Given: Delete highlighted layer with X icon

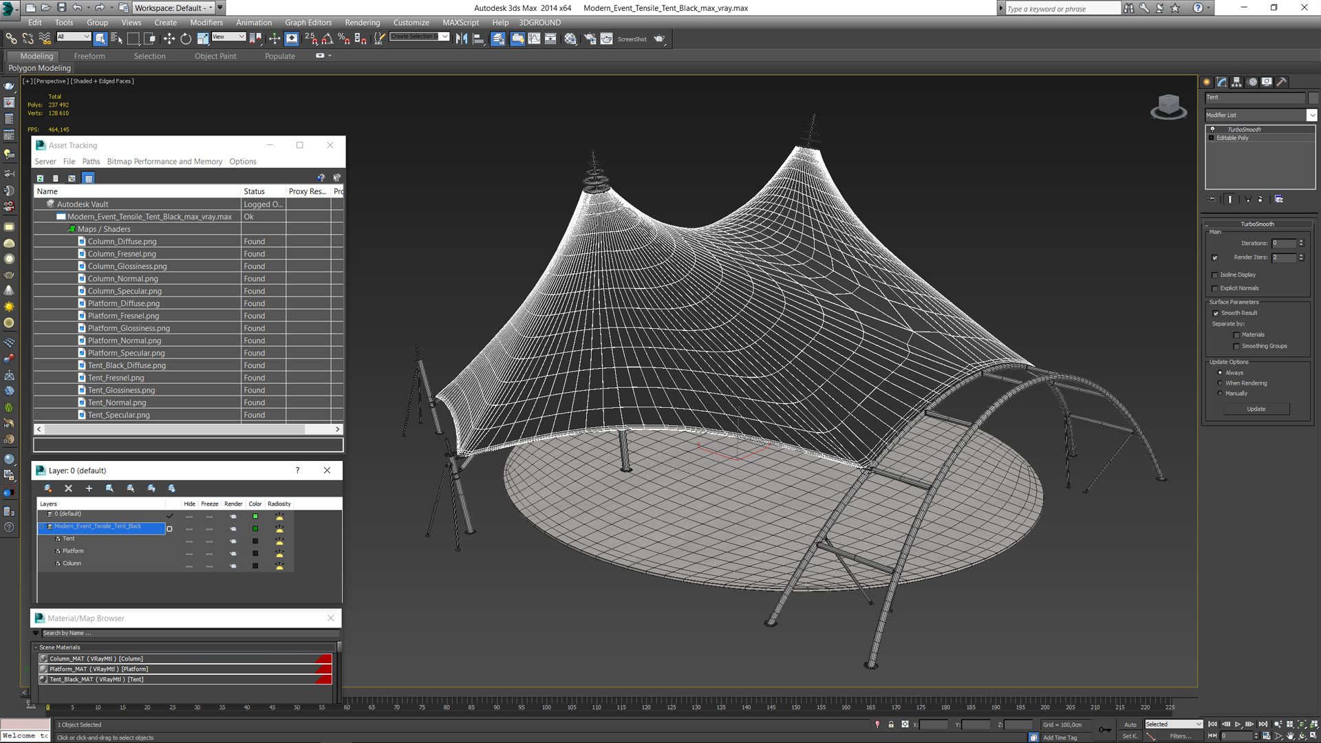Looking at the screenshot, I should tap(68, 488).
